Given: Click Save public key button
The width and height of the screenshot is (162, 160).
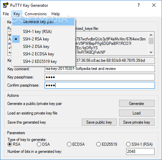Looking at the screenshot, I should pyautogui.click(x=99, y=122).
